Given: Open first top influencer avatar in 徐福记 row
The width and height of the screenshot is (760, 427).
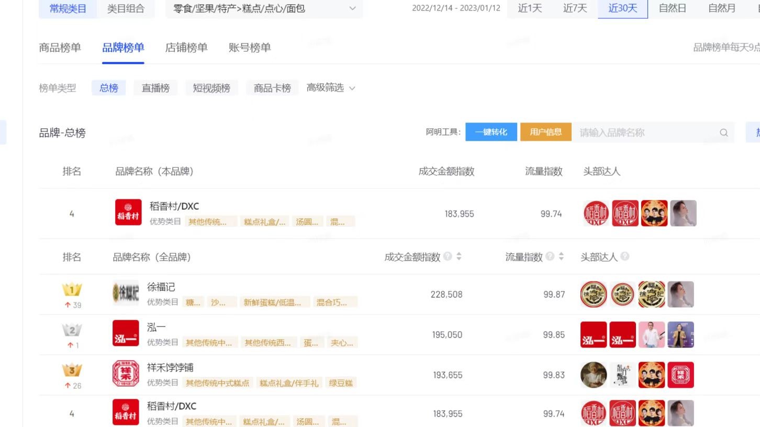Looking at the screenshot, I should 594,294.
